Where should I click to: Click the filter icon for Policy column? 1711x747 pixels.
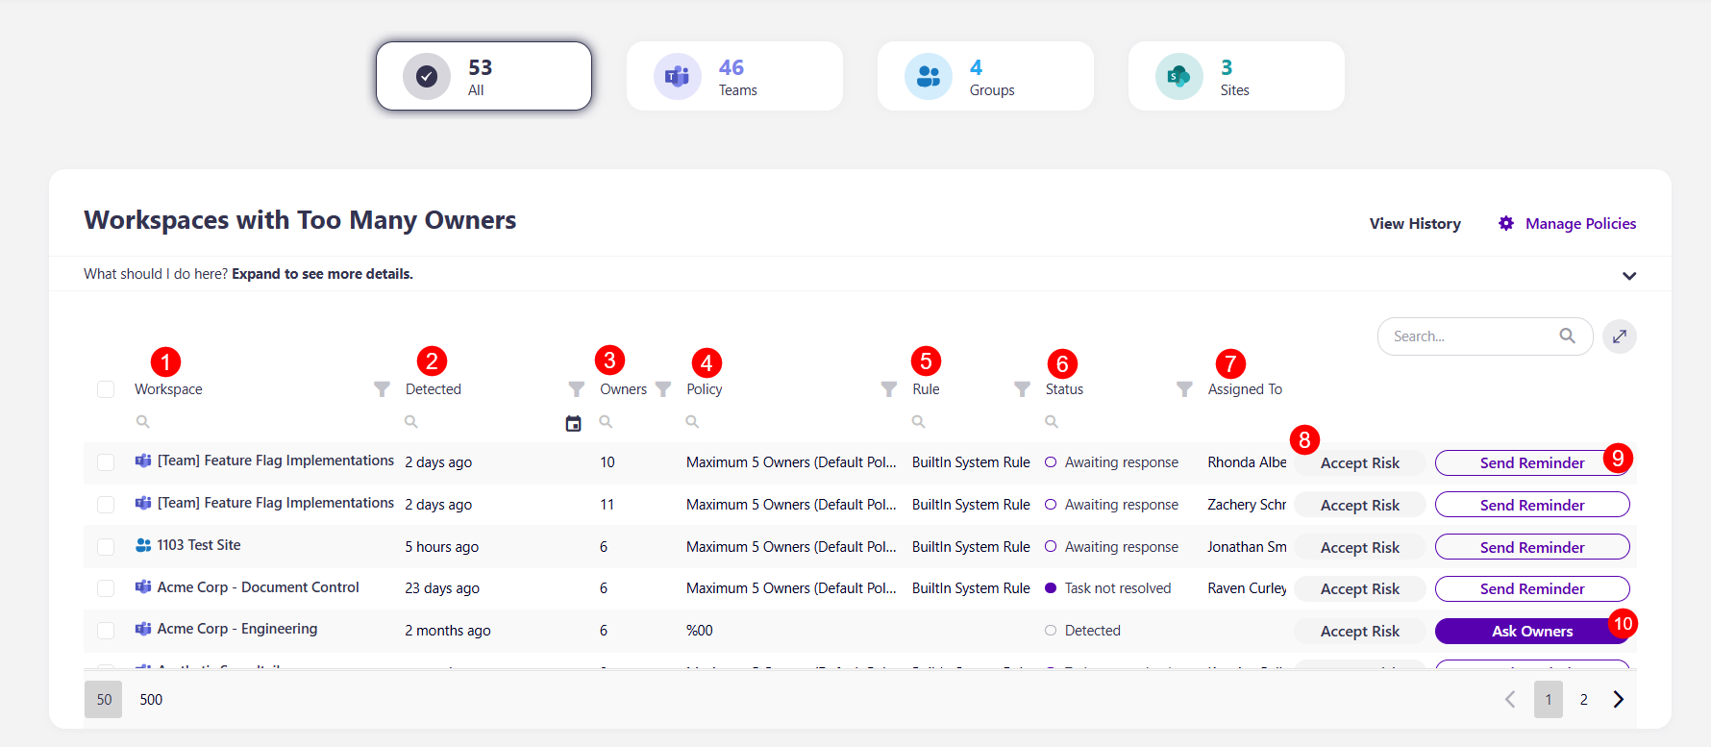(888, 389)
